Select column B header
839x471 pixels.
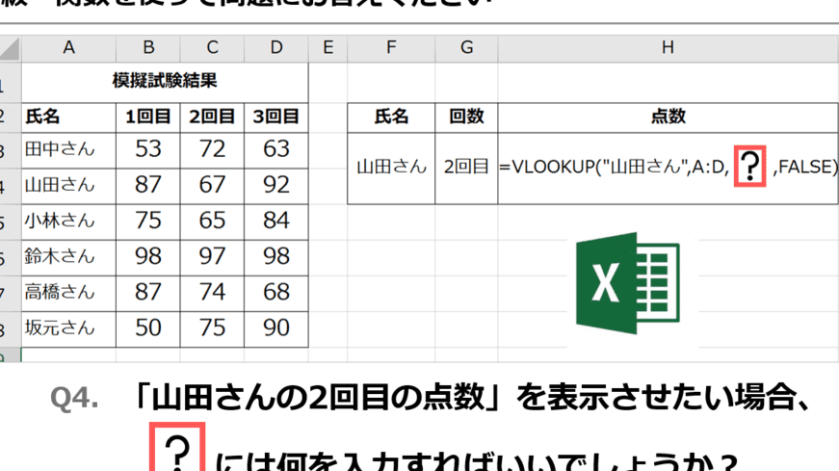(x=148, y=49)
